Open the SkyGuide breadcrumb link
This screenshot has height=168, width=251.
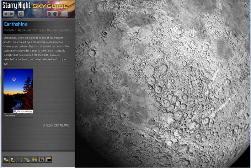pos(9,30)
